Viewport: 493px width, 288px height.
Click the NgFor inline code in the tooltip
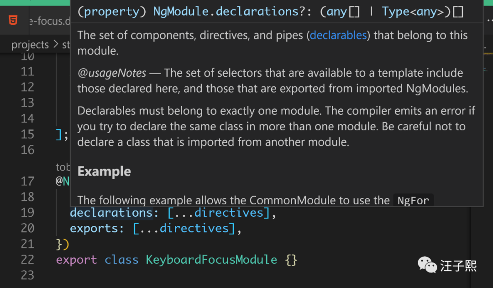point(413,201)
